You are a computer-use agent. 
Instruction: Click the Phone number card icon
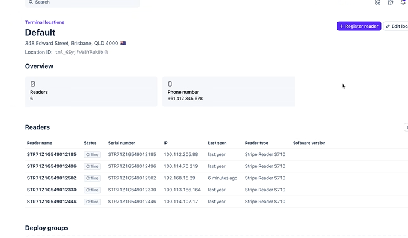tap(170, 84)
